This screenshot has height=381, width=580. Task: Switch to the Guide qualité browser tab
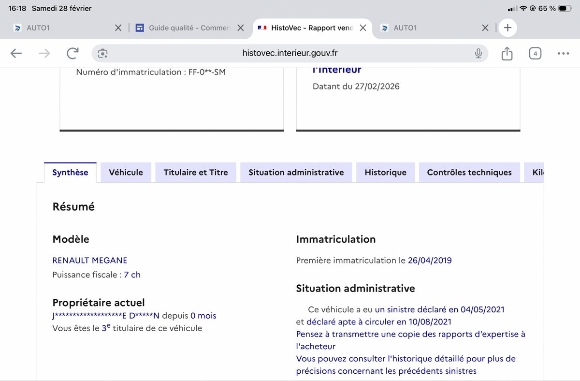(x=188, y=28)
